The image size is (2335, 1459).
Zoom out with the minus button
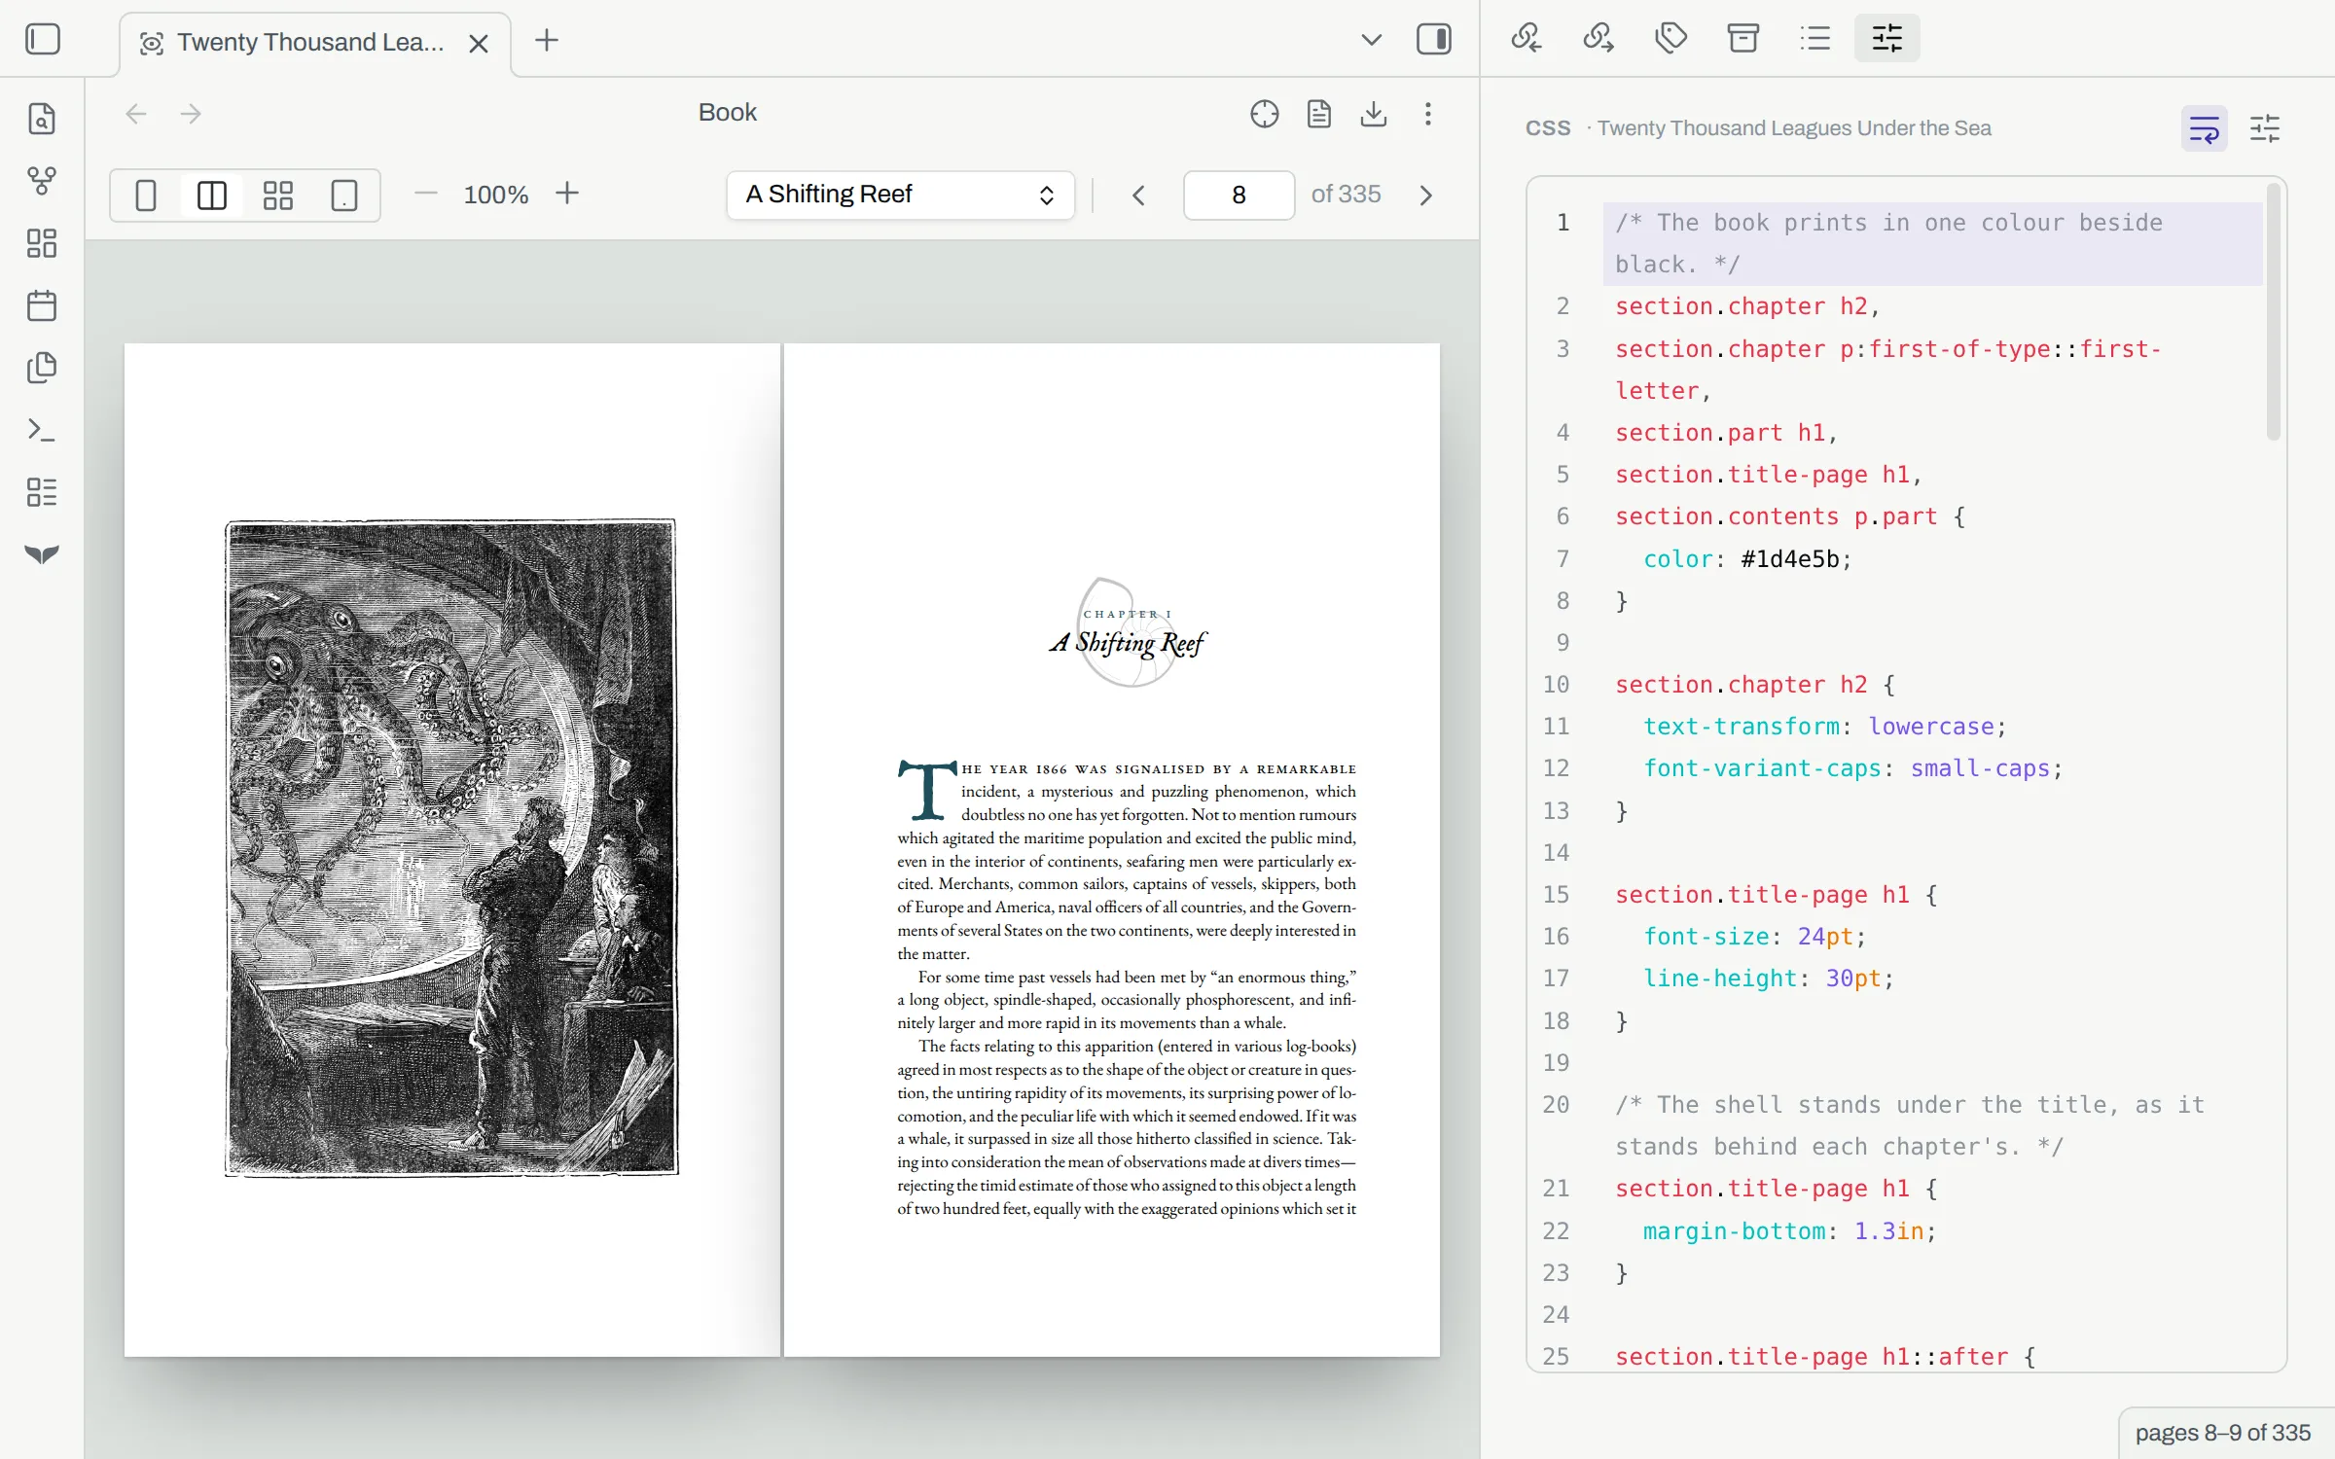(x=425, y=194)
